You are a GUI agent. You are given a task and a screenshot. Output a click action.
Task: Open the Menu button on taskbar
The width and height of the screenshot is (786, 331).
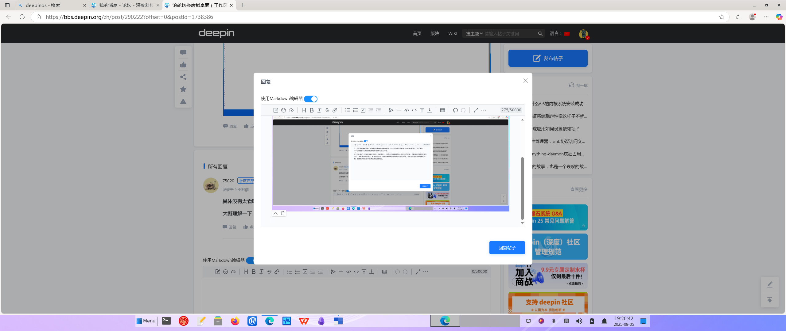[146, 321]
